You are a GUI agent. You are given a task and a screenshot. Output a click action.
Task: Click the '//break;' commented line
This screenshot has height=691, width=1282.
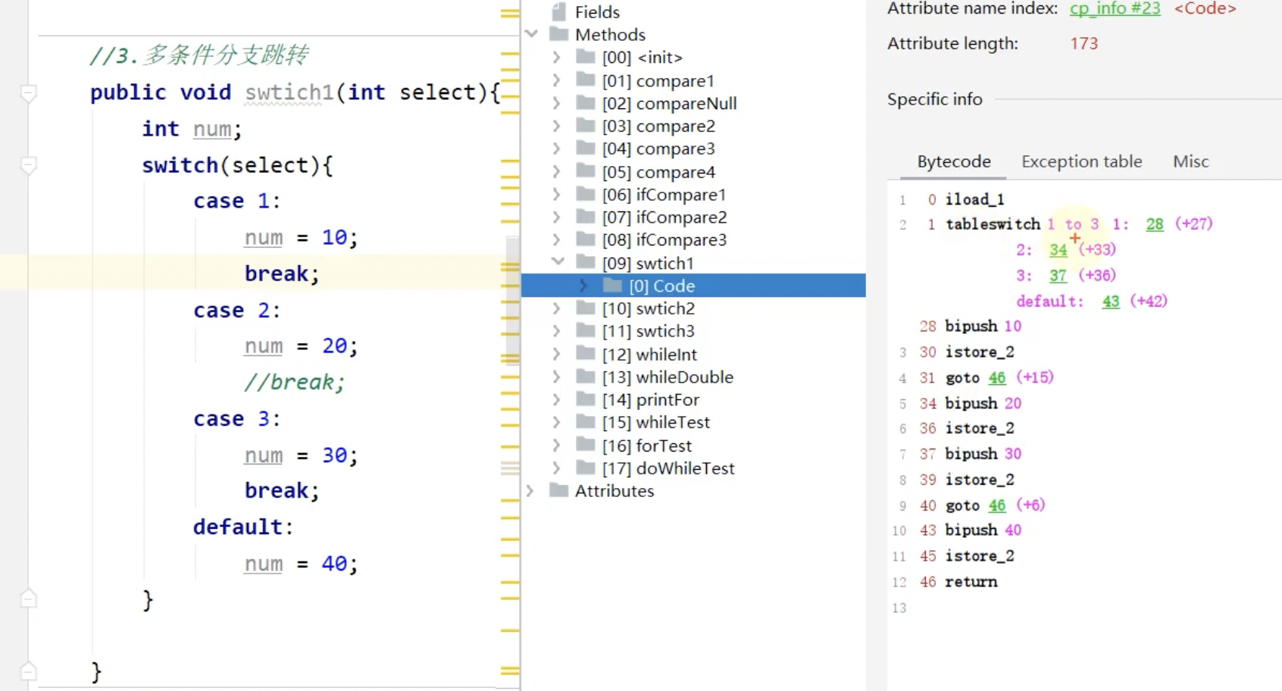click(294, 382)
